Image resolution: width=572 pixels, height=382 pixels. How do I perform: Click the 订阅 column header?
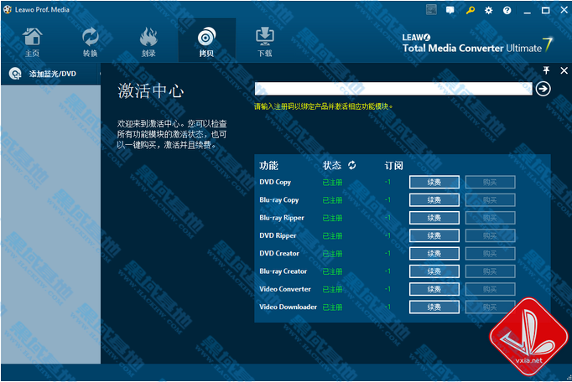coord(393,166)
